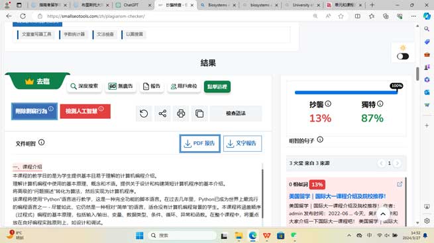Click the 去廣 premium button
The width and height of the screenshot is (434, 243).
(38, 81)
